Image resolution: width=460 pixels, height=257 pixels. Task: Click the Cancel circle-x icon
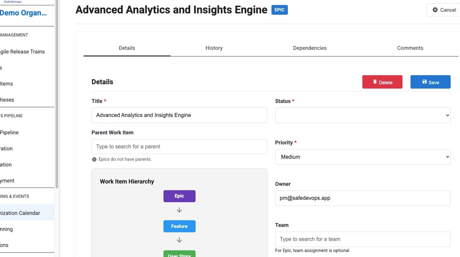tap(435, 10)
